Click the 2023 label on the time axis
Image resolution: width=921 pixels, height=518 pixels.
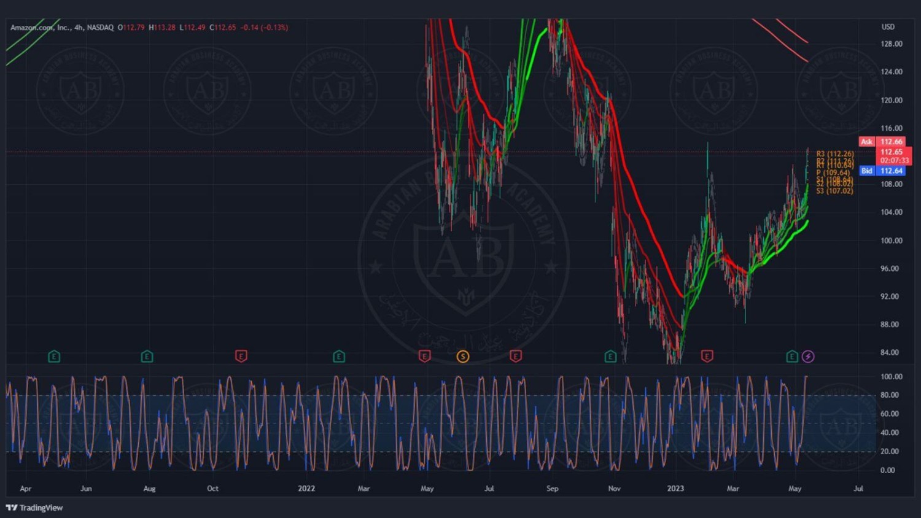tap(675, 489)
